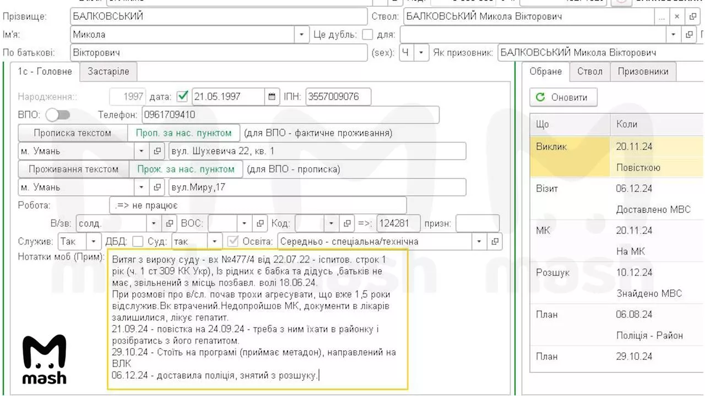
Task: Clear Ствол field with the × icon
Action: coord(677,16)
